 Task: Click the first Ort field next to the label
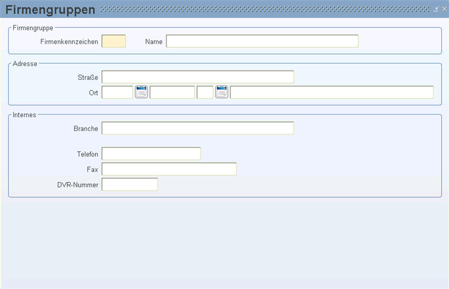point(117,92)
